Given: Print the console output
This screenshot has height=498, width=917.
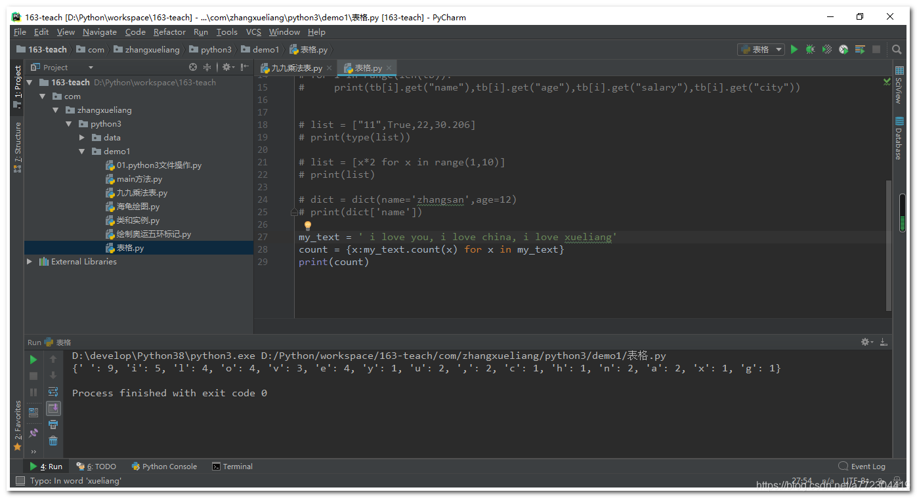Looking at the screenshot, I should pyautogui.click(x=53, y=425).
